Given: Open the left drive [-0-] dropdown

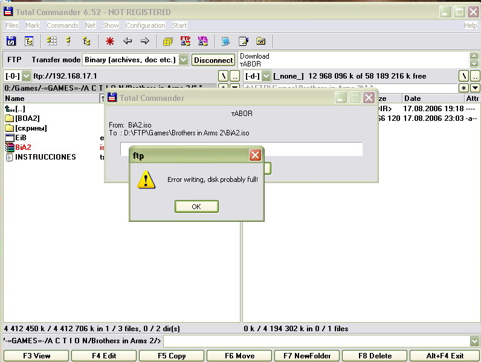Looking at the screenshot, I should pyautogui.click(x=27, y=76).
